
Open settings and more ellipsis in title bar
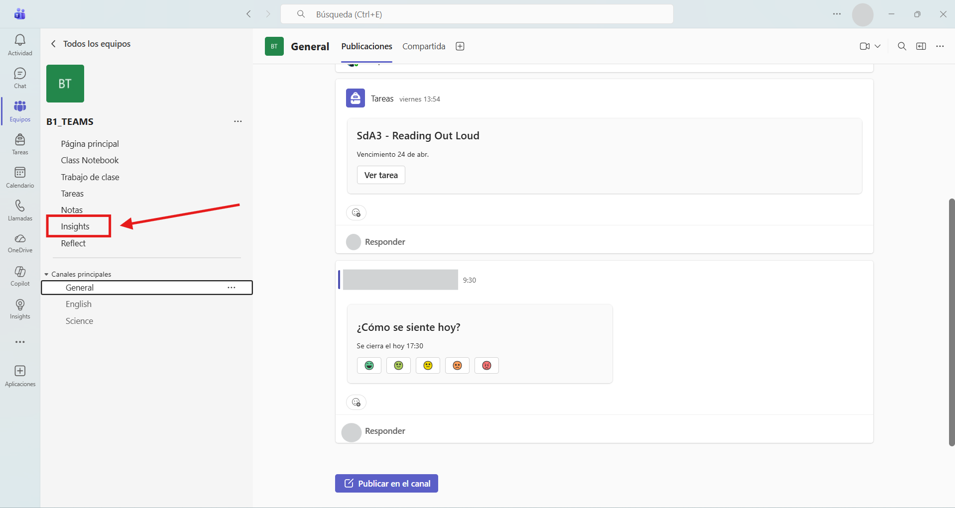pos(837,14)
